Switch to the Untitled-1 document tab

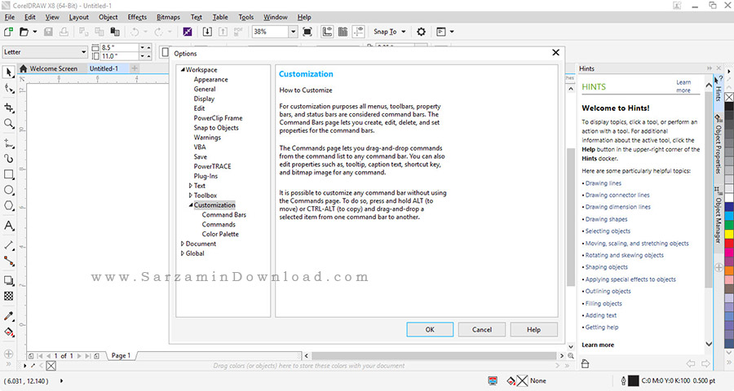104,68
